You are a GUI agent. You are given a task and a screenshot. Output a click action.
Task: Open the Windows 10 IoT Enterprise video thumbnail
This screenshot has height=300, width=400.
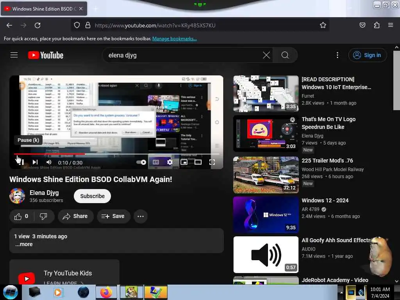click(266, 93)
